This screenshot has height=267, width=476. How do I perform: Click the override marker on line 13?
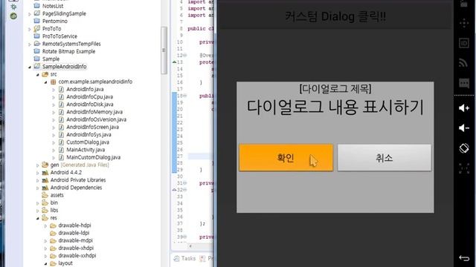point(175,62)
